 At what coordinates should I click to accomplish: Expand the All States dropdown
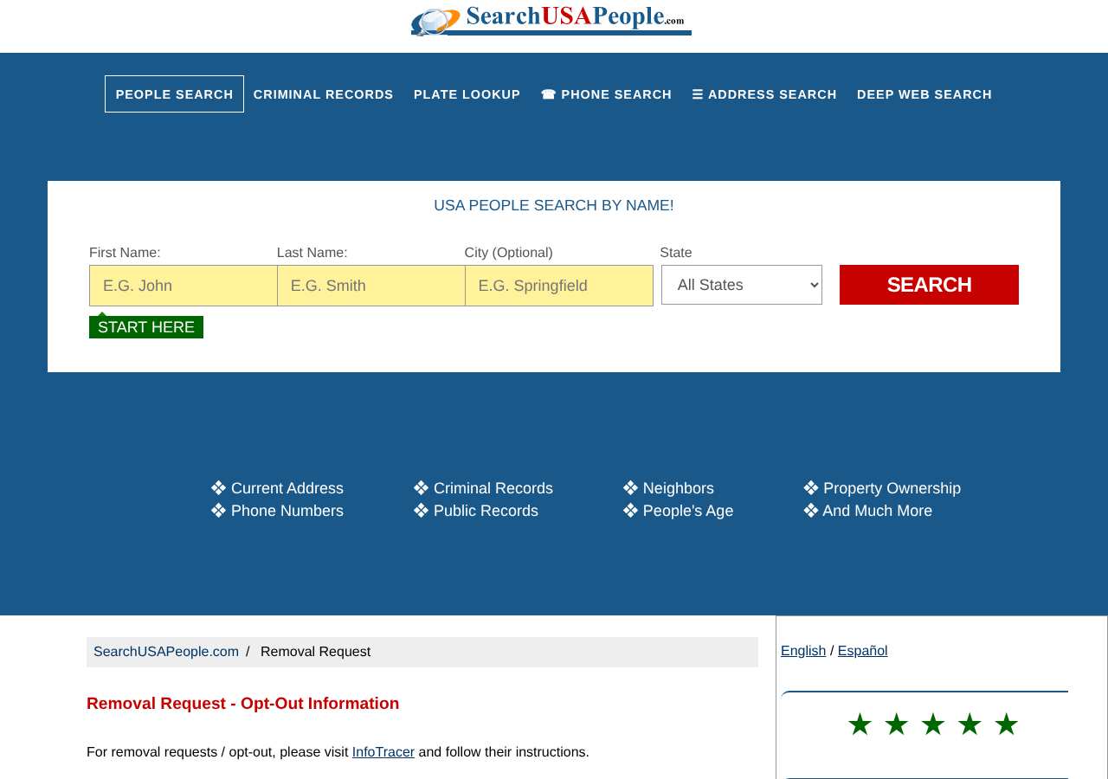(742, 285)
